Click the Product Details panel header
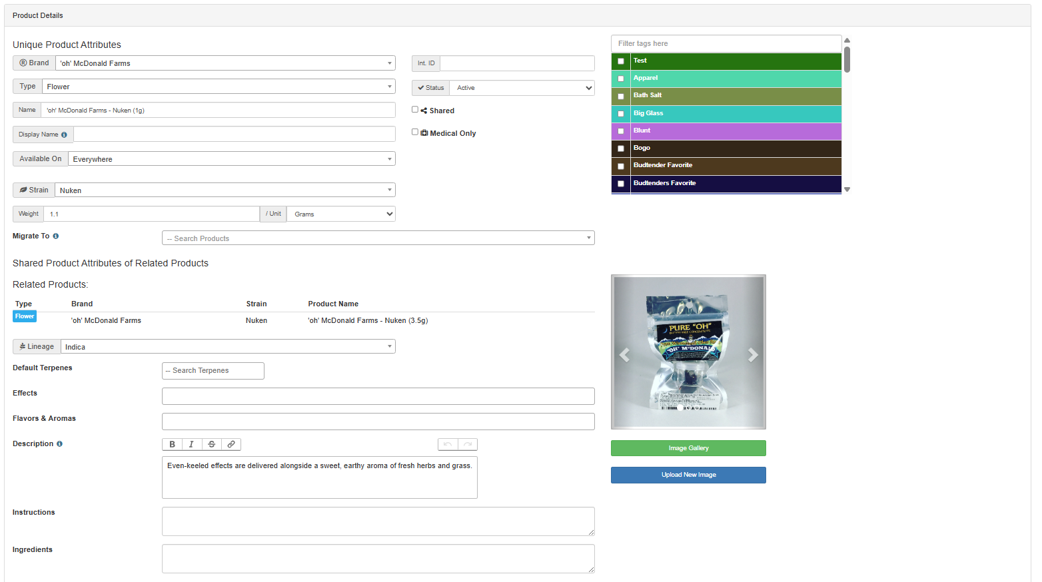The width and height of the screenshot is (1042, 582). pos(518,15)
